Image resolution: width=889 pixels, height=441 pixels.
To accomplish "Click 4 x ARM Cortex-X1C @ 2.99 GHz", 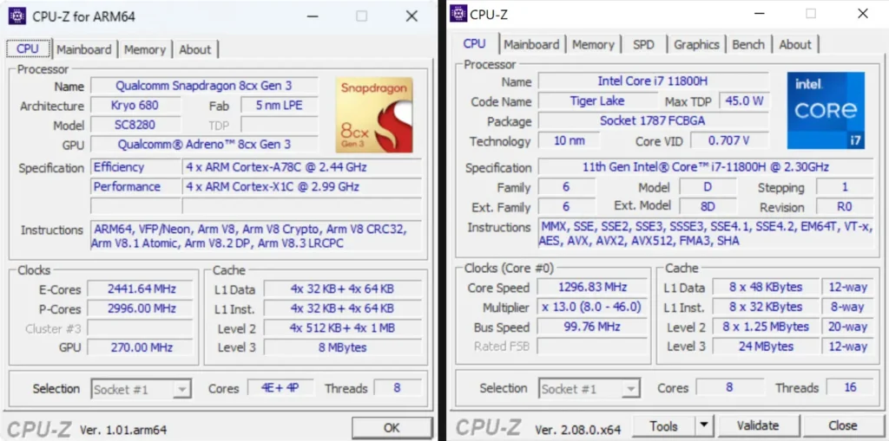I will point(302,186).
